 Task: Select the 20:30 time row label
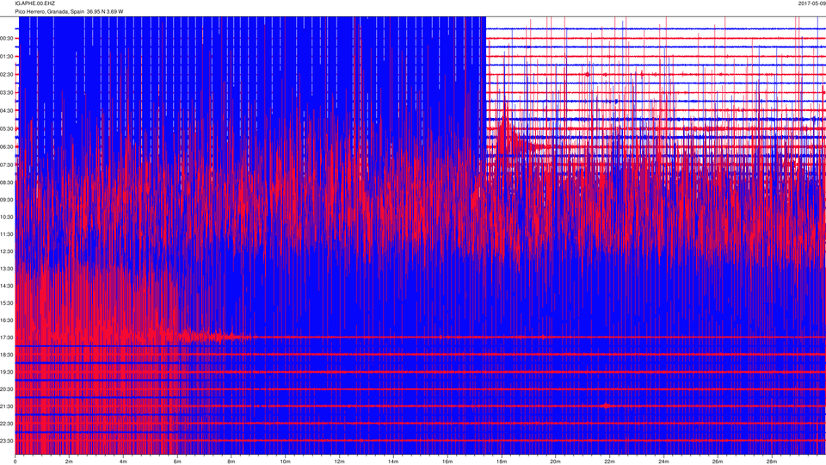coord(7,389)
